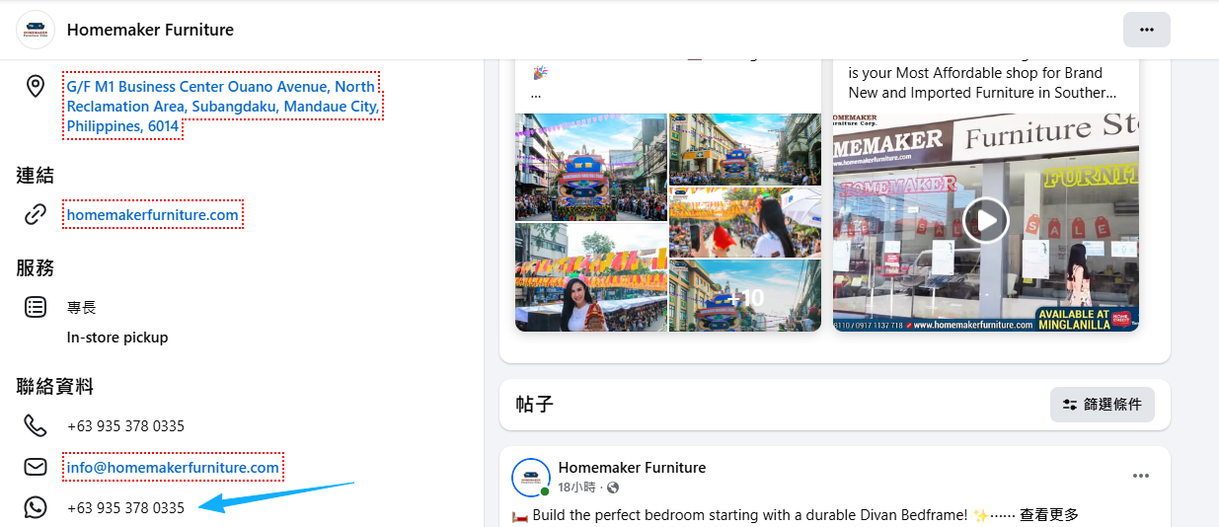Open the 18小時 post timestamp

pyautogui.click(x=576, y=488)
